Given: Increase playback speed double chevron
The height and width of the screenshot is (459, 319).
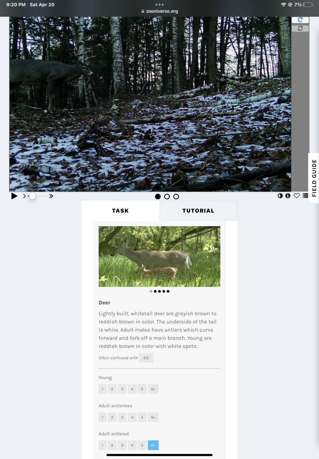Looking at the screenshot, I should (x=51, y=196).
